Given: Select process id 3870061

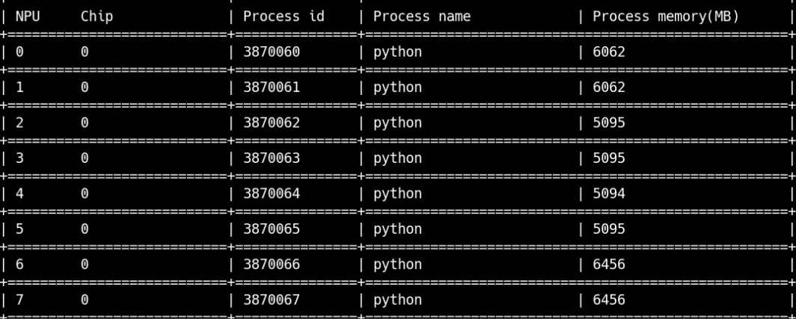Looking at the screenshot, I should pyautogui.click(x=272, y=87).
